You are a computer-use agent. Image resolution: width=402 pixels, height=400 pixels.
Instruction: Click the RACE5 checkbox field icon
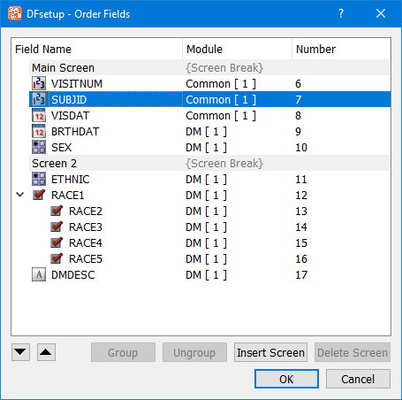(57, 258)
